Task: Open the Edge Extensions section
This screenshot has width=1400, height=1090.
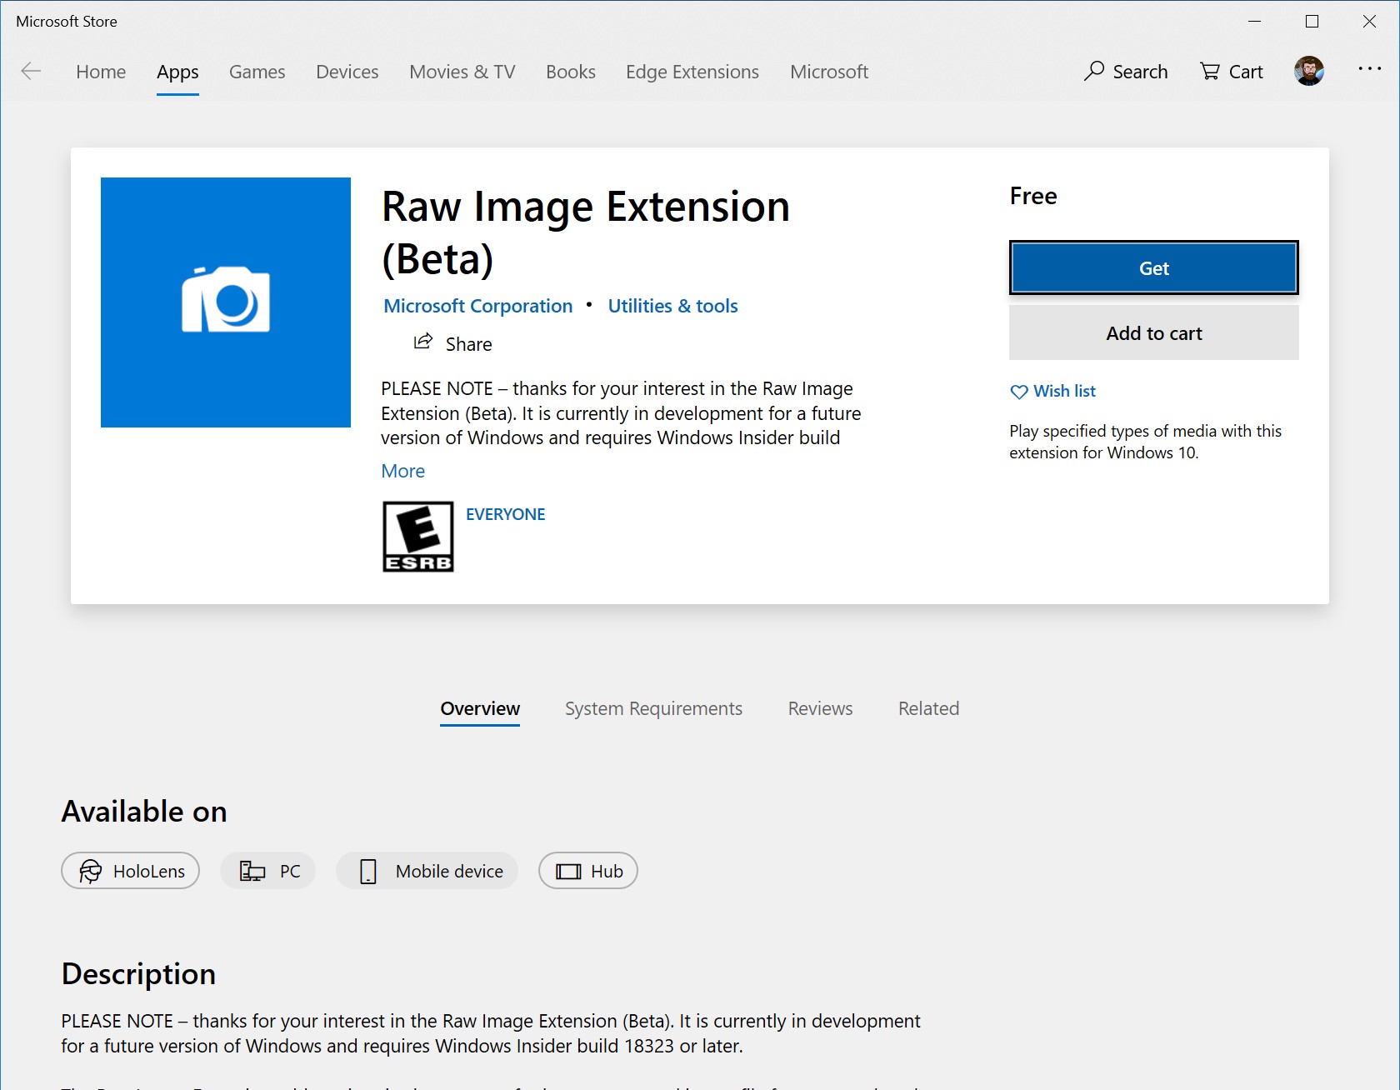Action: tap(692, 72)
